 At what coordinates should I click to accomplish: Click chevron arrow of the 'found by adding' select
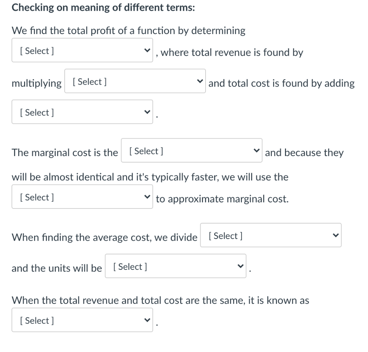tap(147, 112)
